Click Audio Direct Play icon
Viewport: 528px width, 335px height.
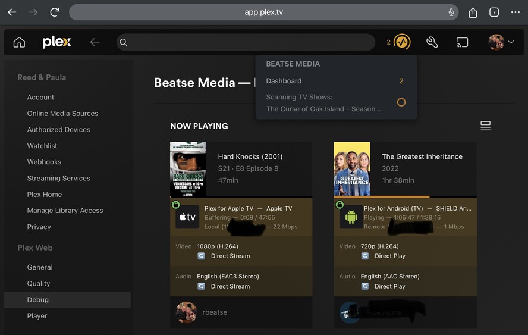coord(364,286)
